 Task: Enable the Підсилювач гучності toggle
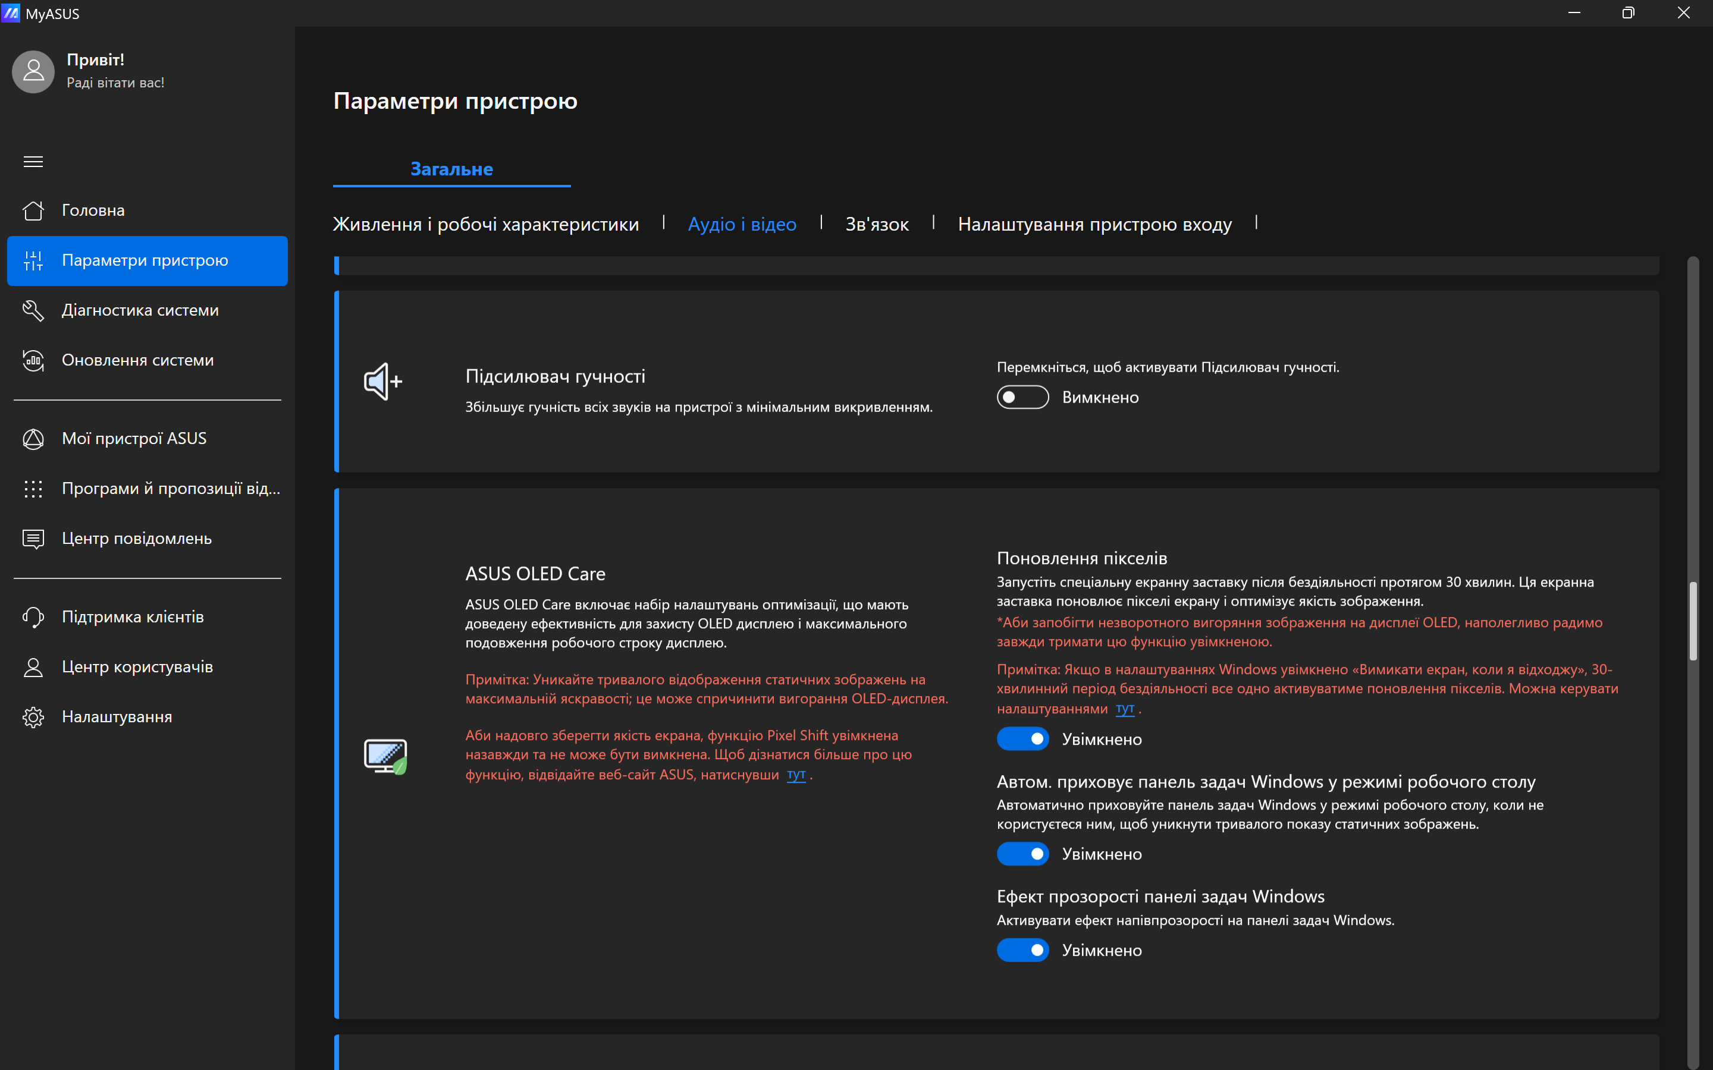pos(1022,397)
